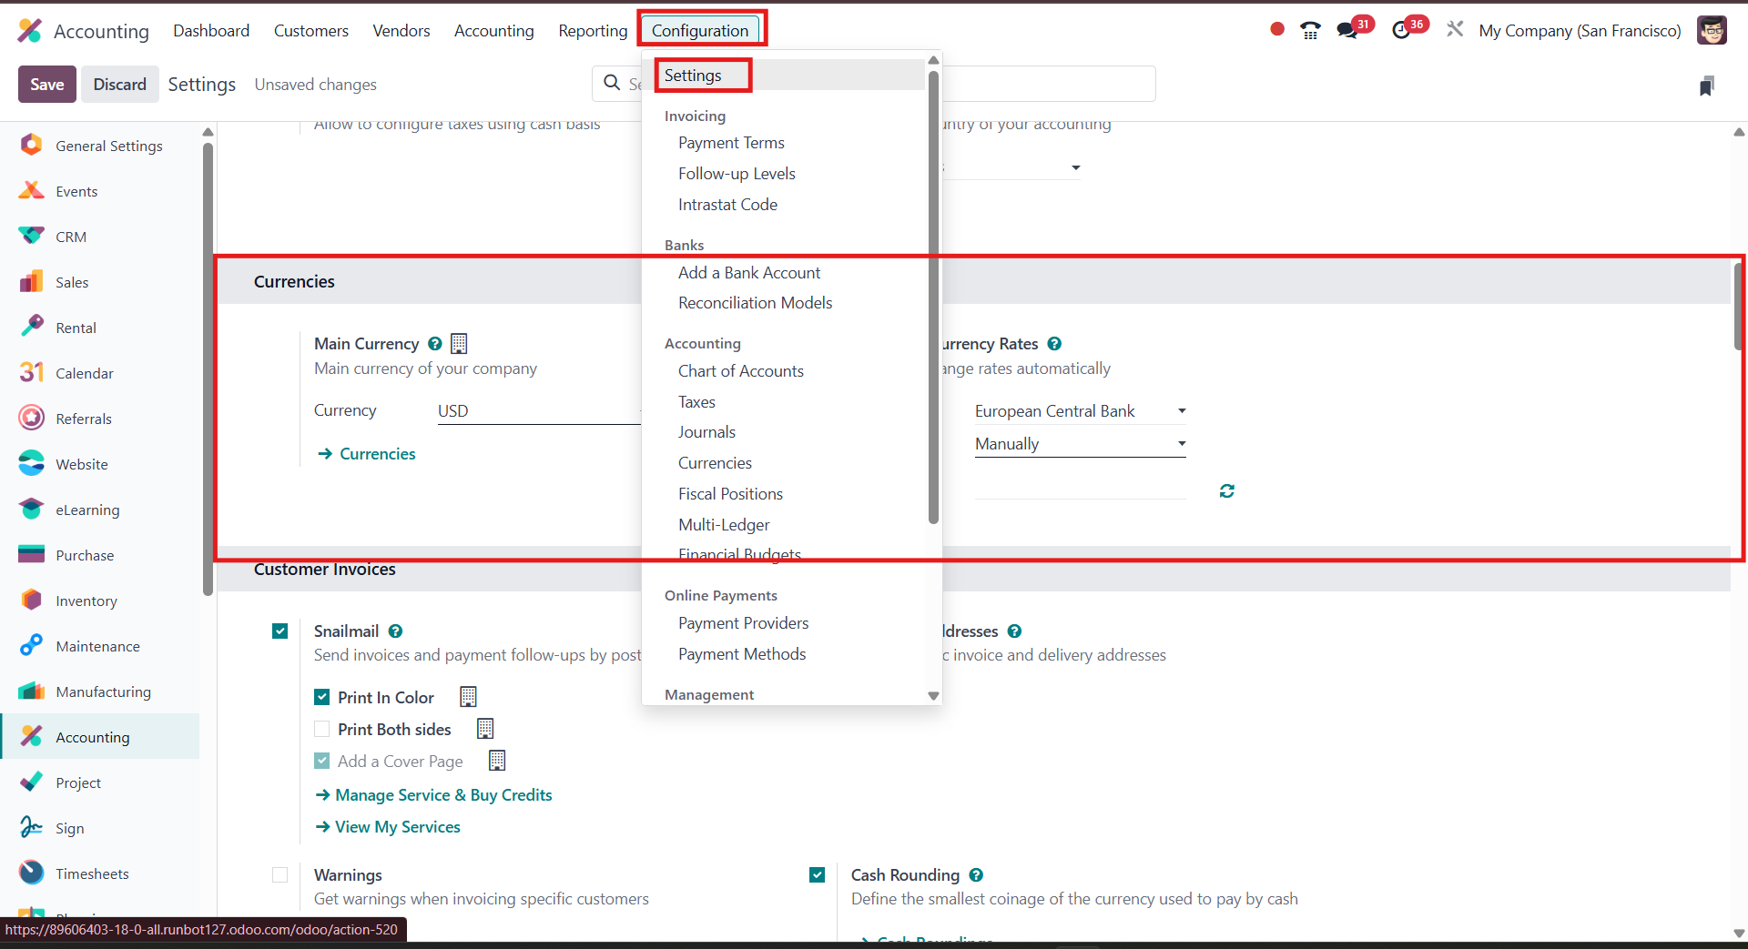Follow the View My Services link
1748x949 pixels.
point(397,826)
